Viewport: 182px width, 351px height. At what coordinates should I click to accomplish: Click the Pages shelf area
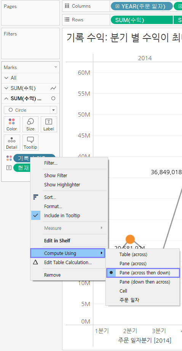30,13
